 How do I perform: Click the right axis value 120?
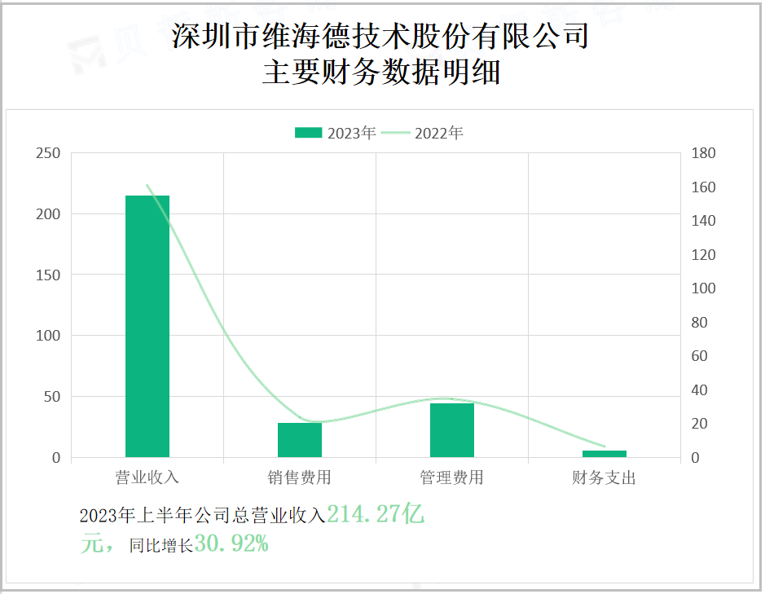(703, 255)
